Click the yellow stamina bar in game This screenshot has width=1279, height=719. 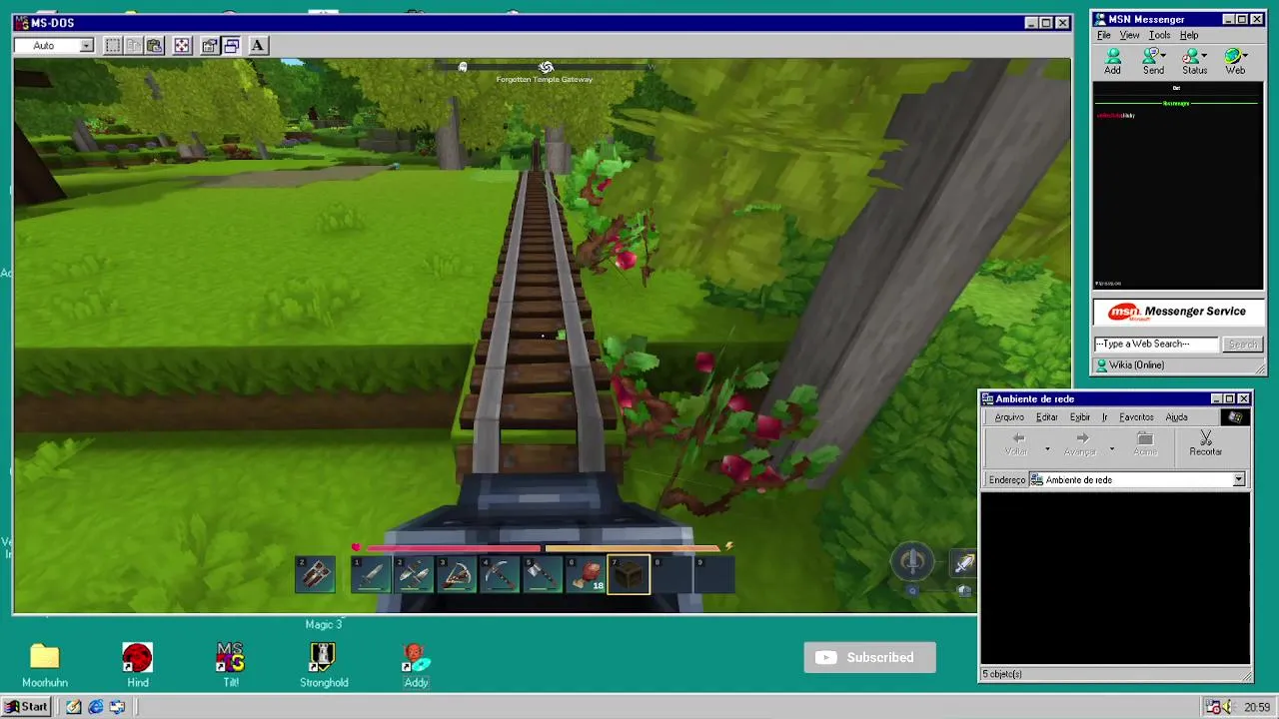pyautogui.click(x=632, y=547)
